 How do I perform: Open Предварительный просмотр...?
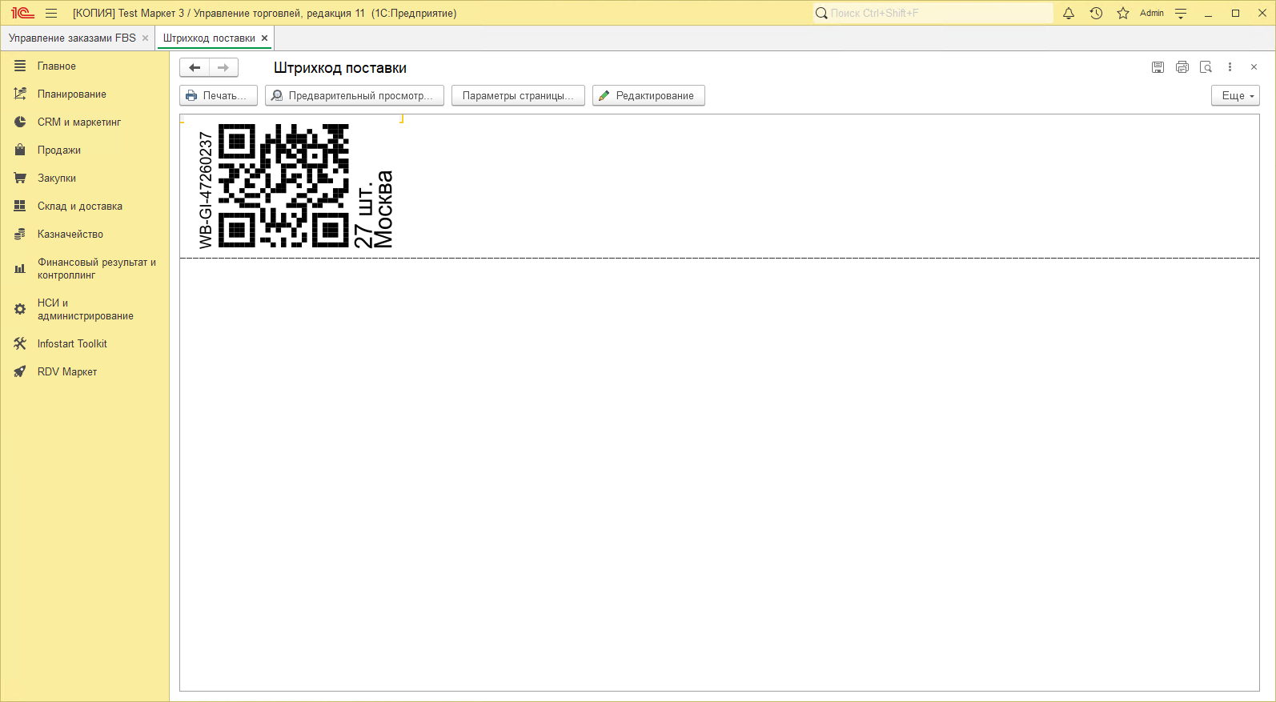pos(355,96)
